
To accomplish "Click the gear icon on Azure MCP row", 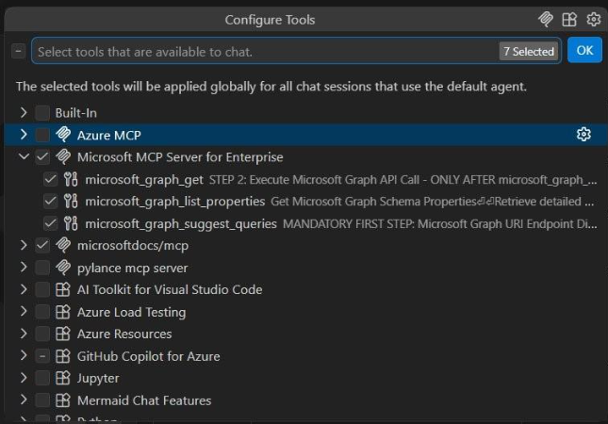I will pyautogui.click(x=583, y=135).
